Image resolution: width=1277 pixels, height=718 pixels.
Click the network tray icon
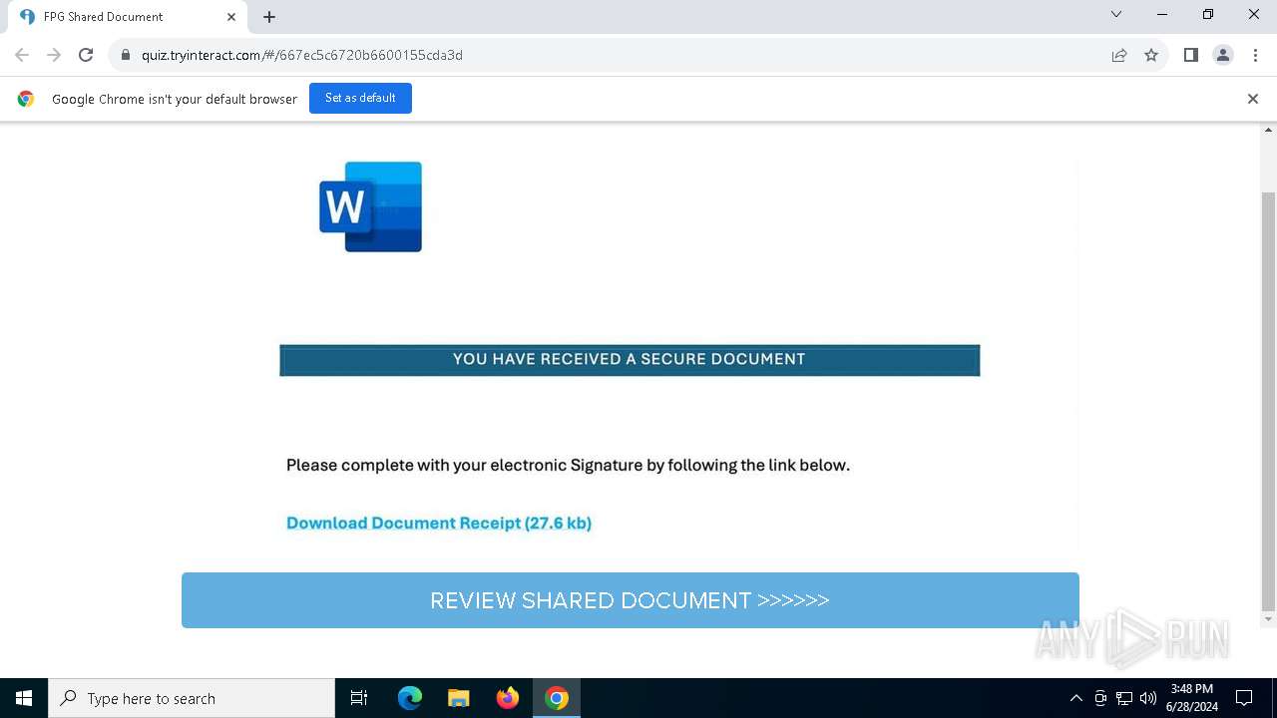coord(1124,698)
